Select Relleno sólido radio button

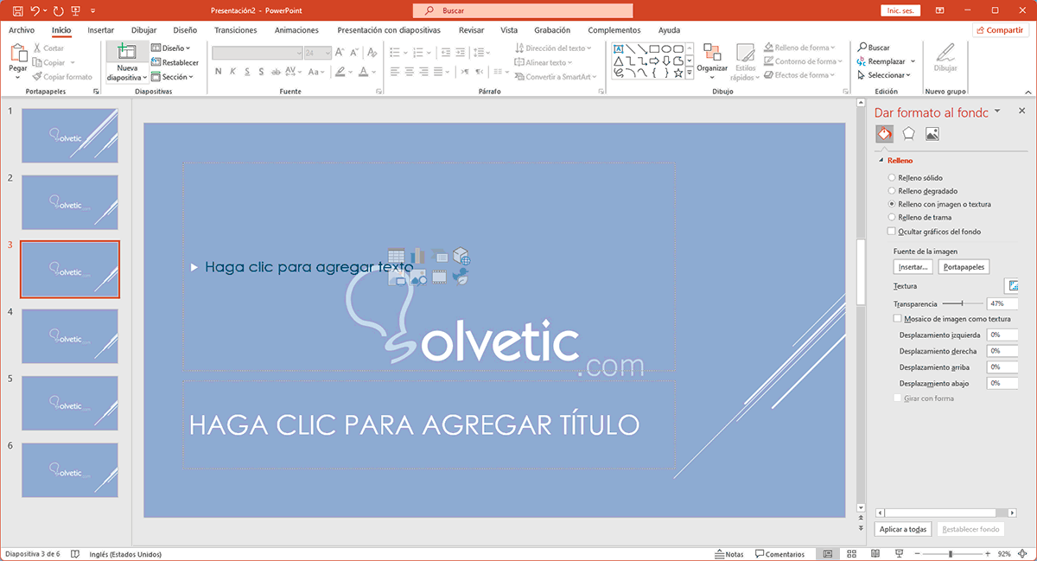coord(893,178)
